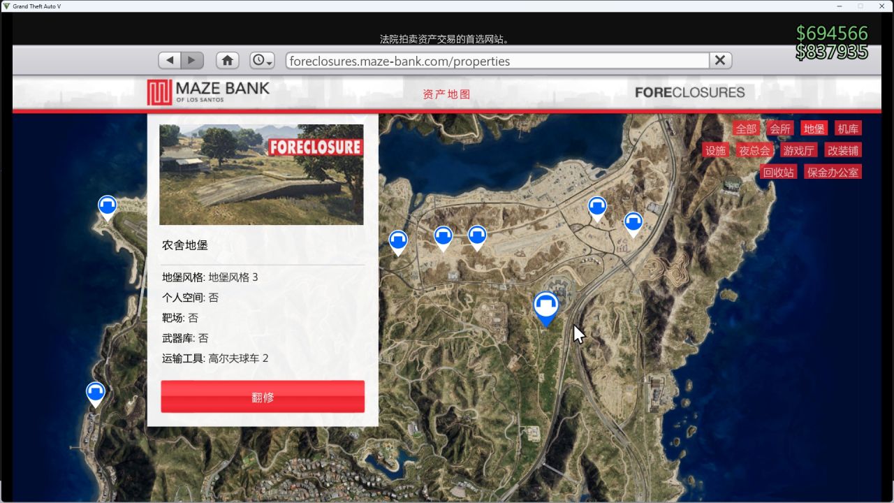Close the Grand Theft Auto V window
This screenshot has height=503, width=894.
click(x=881, y=6)
